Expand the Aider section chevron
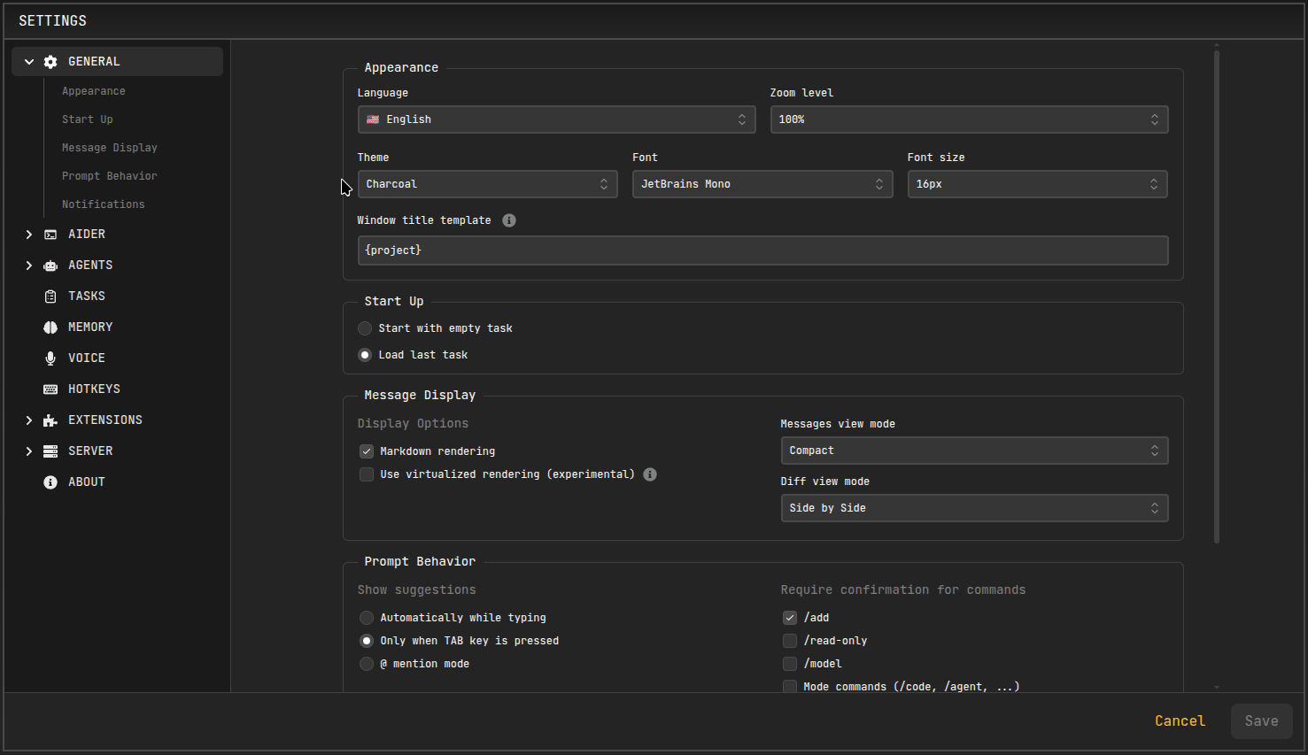1308x755 pixels. coord(29,235)
